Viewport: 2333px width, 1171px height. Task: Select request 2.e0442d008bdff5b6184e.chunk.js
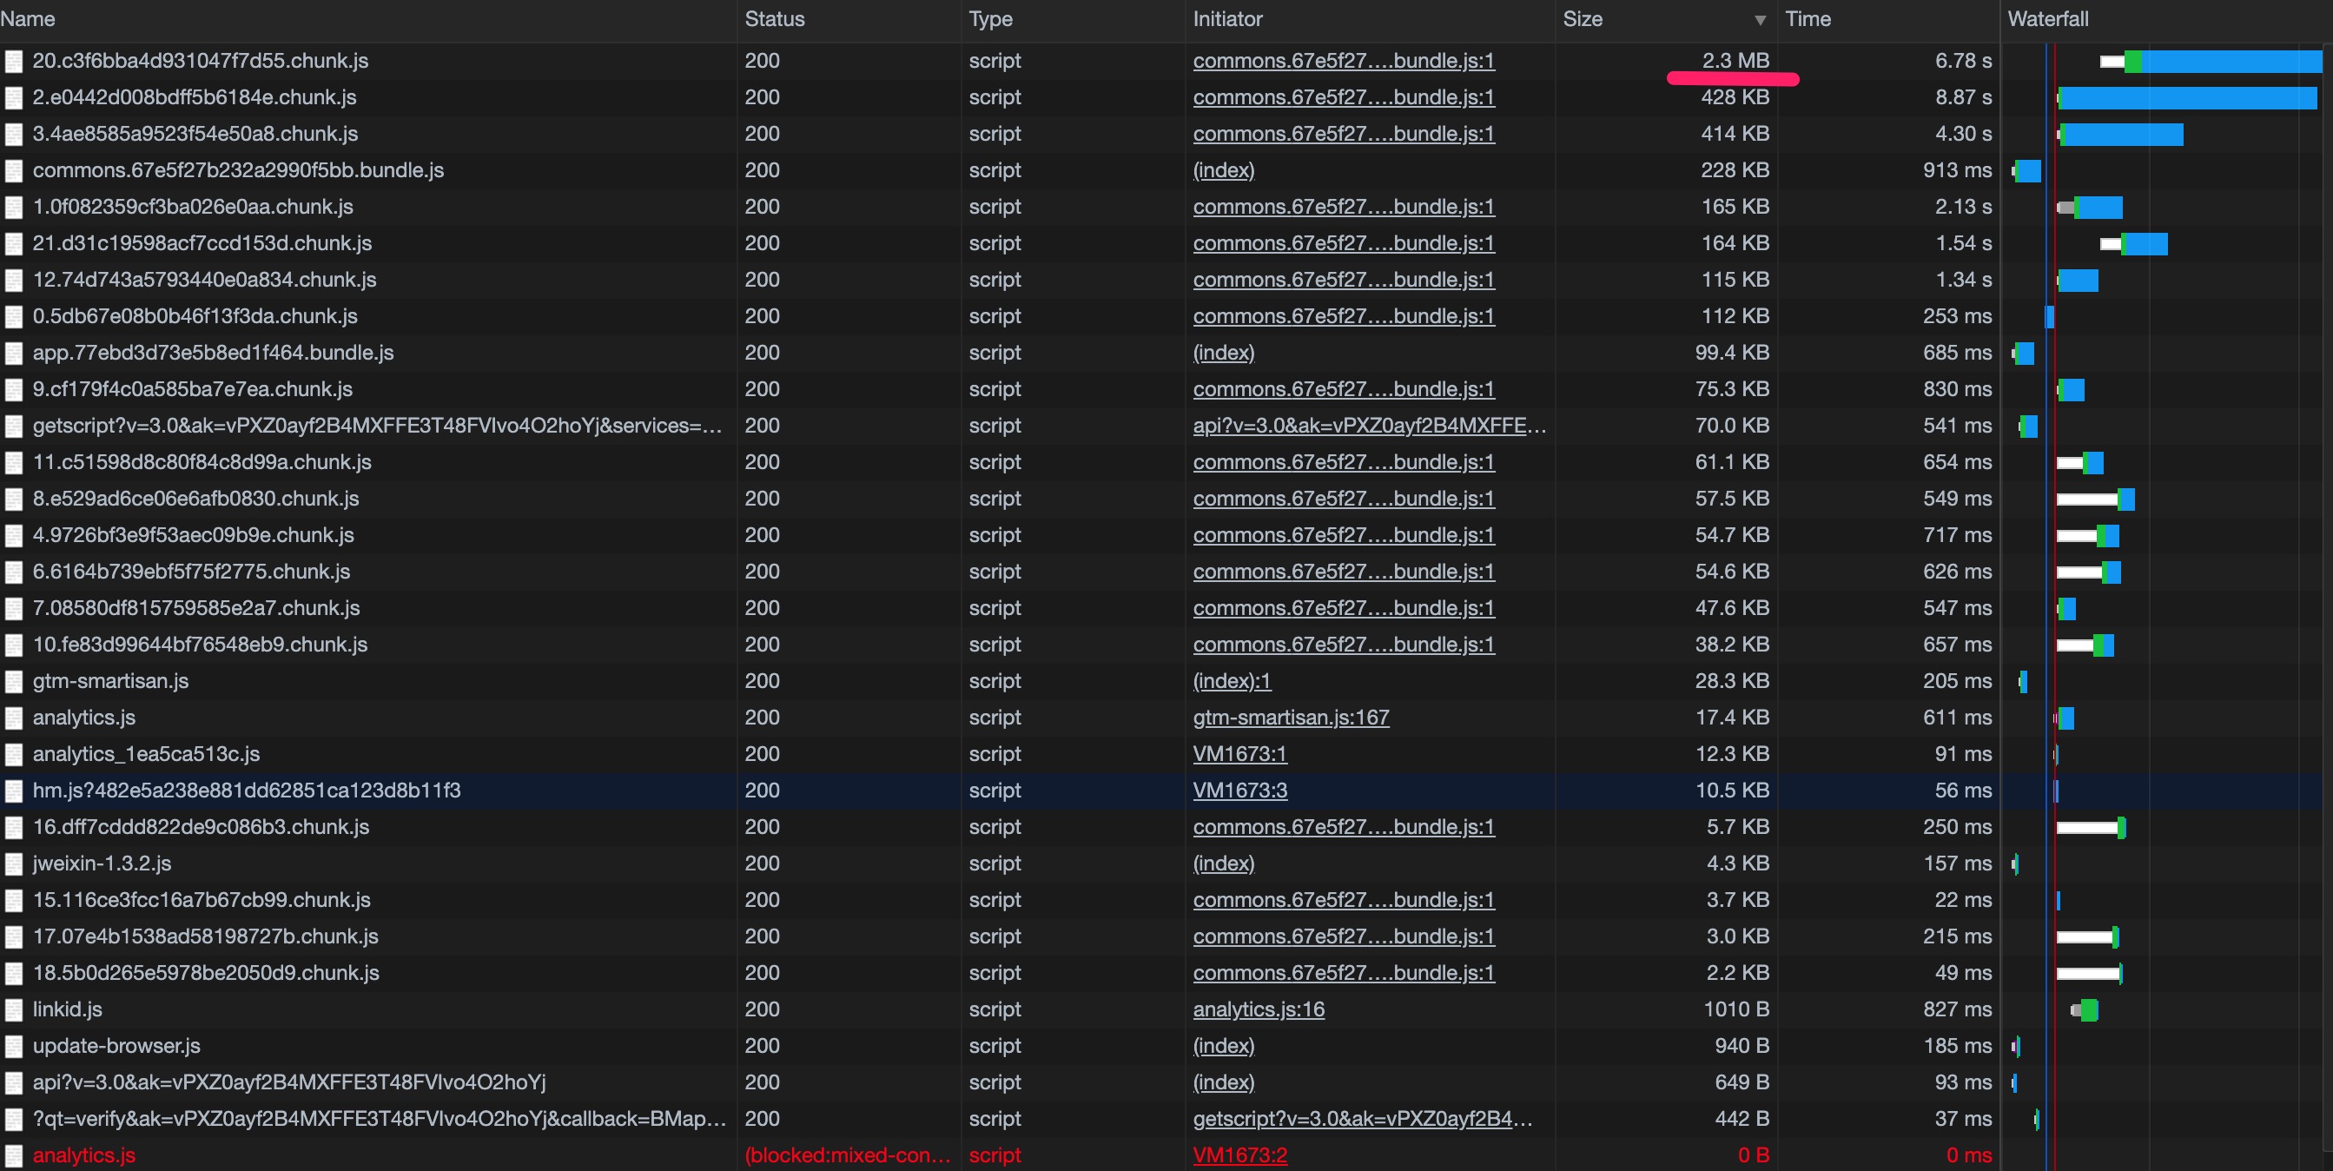[194, 97]
